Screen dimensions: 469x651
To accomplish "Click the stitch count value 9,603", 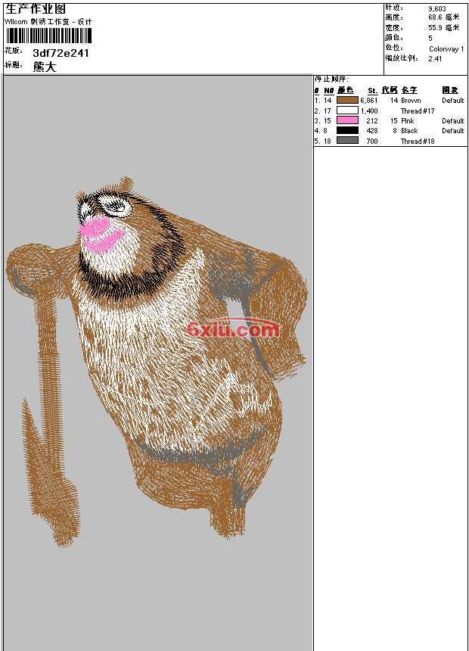I will (x=437, y=8).
